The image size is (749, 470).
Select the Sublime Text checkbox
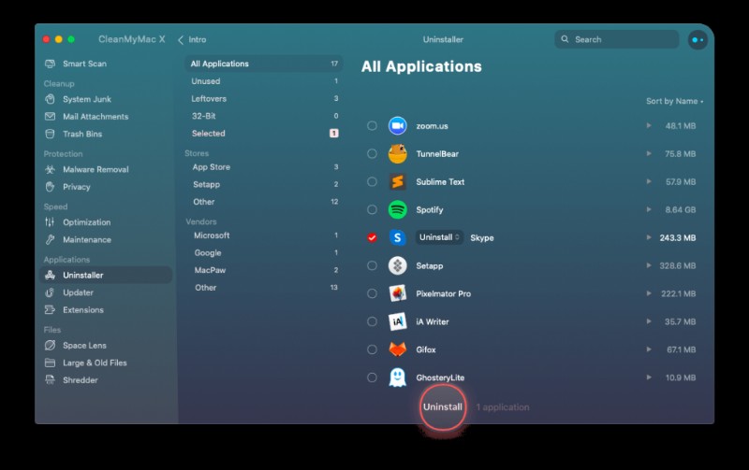tap(372, 181)
